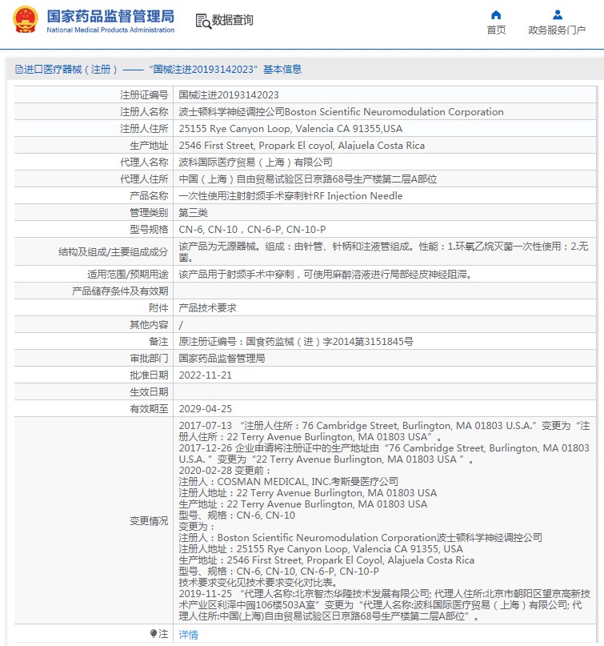604x646 pixels.
Task: Click the 审批部门 label cell
Action: click(x=94, y=359)
